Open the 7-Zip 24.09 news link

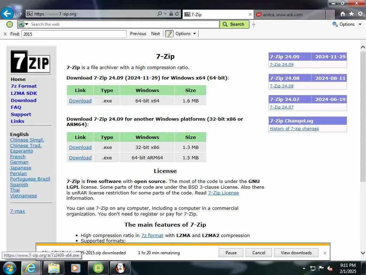(282, 64)
